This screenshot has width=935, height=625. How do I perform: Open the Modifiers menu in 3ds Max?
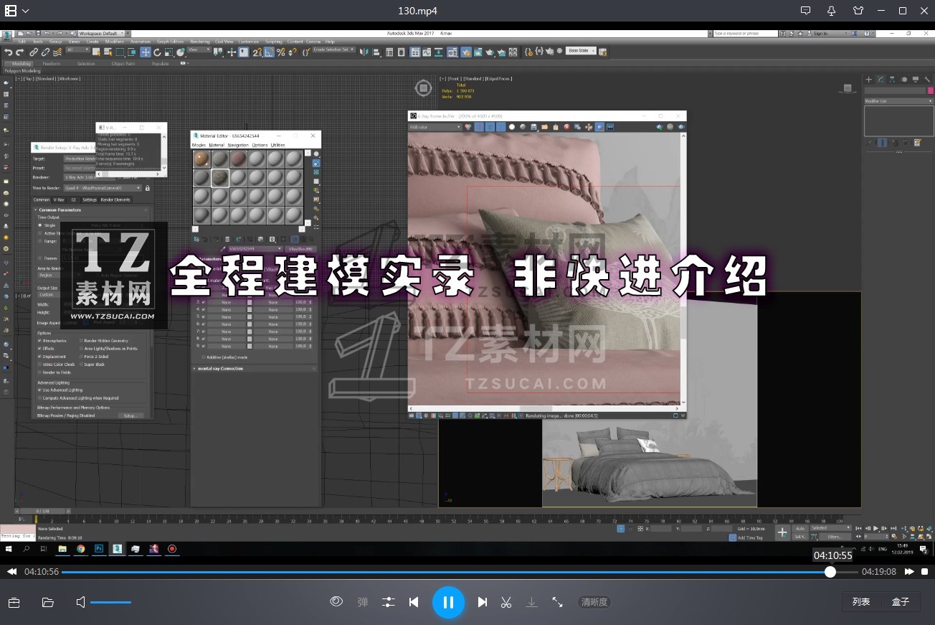[x=115, y=42]
